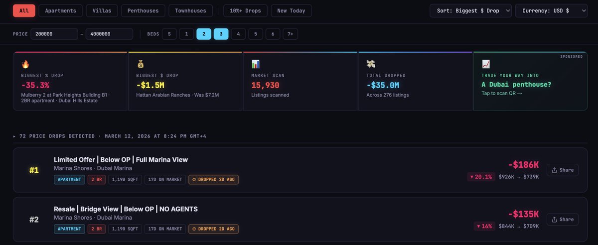Viewport: 598px width, 245px height.
Task: Click the #1 rank label
Action: (x=34, y=170)
